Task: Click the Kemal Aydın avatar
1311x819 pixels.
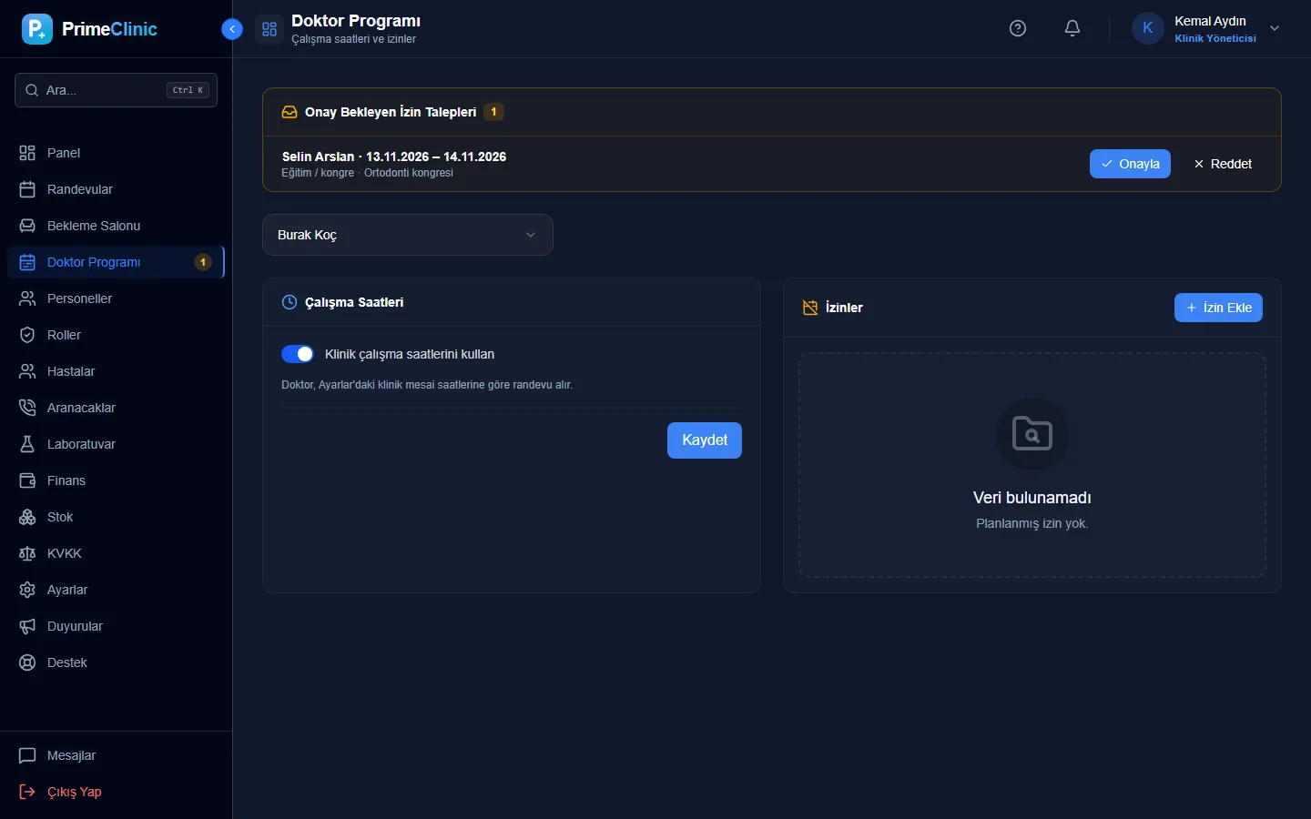Action: coord(1148,28)
